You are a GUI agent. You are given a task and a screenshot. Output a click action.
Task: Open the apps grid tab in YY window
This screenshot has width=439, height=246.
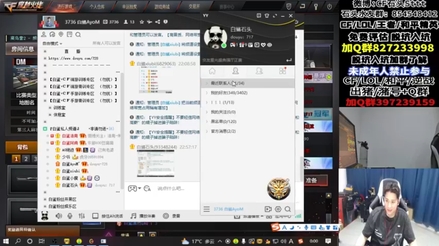coord(283,71)
